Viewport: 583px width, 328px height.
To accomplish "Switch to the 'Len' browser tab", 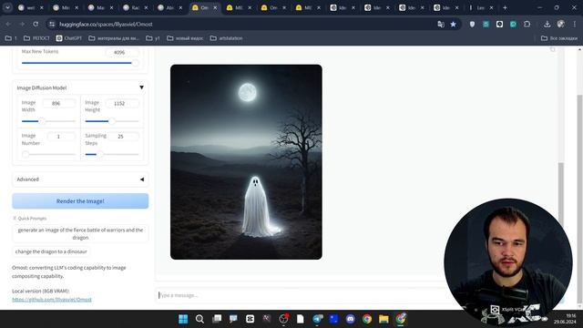I will (480, 7).
